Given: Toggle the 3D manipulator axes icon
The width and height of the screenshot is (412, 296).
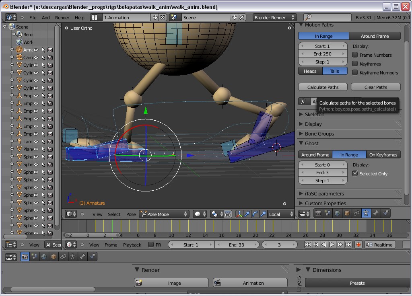Looking at the screenshot, I should (x=239, y=214).
